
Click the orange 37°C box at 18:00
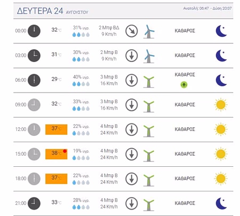pyautogui.click(x=57, y=179)
